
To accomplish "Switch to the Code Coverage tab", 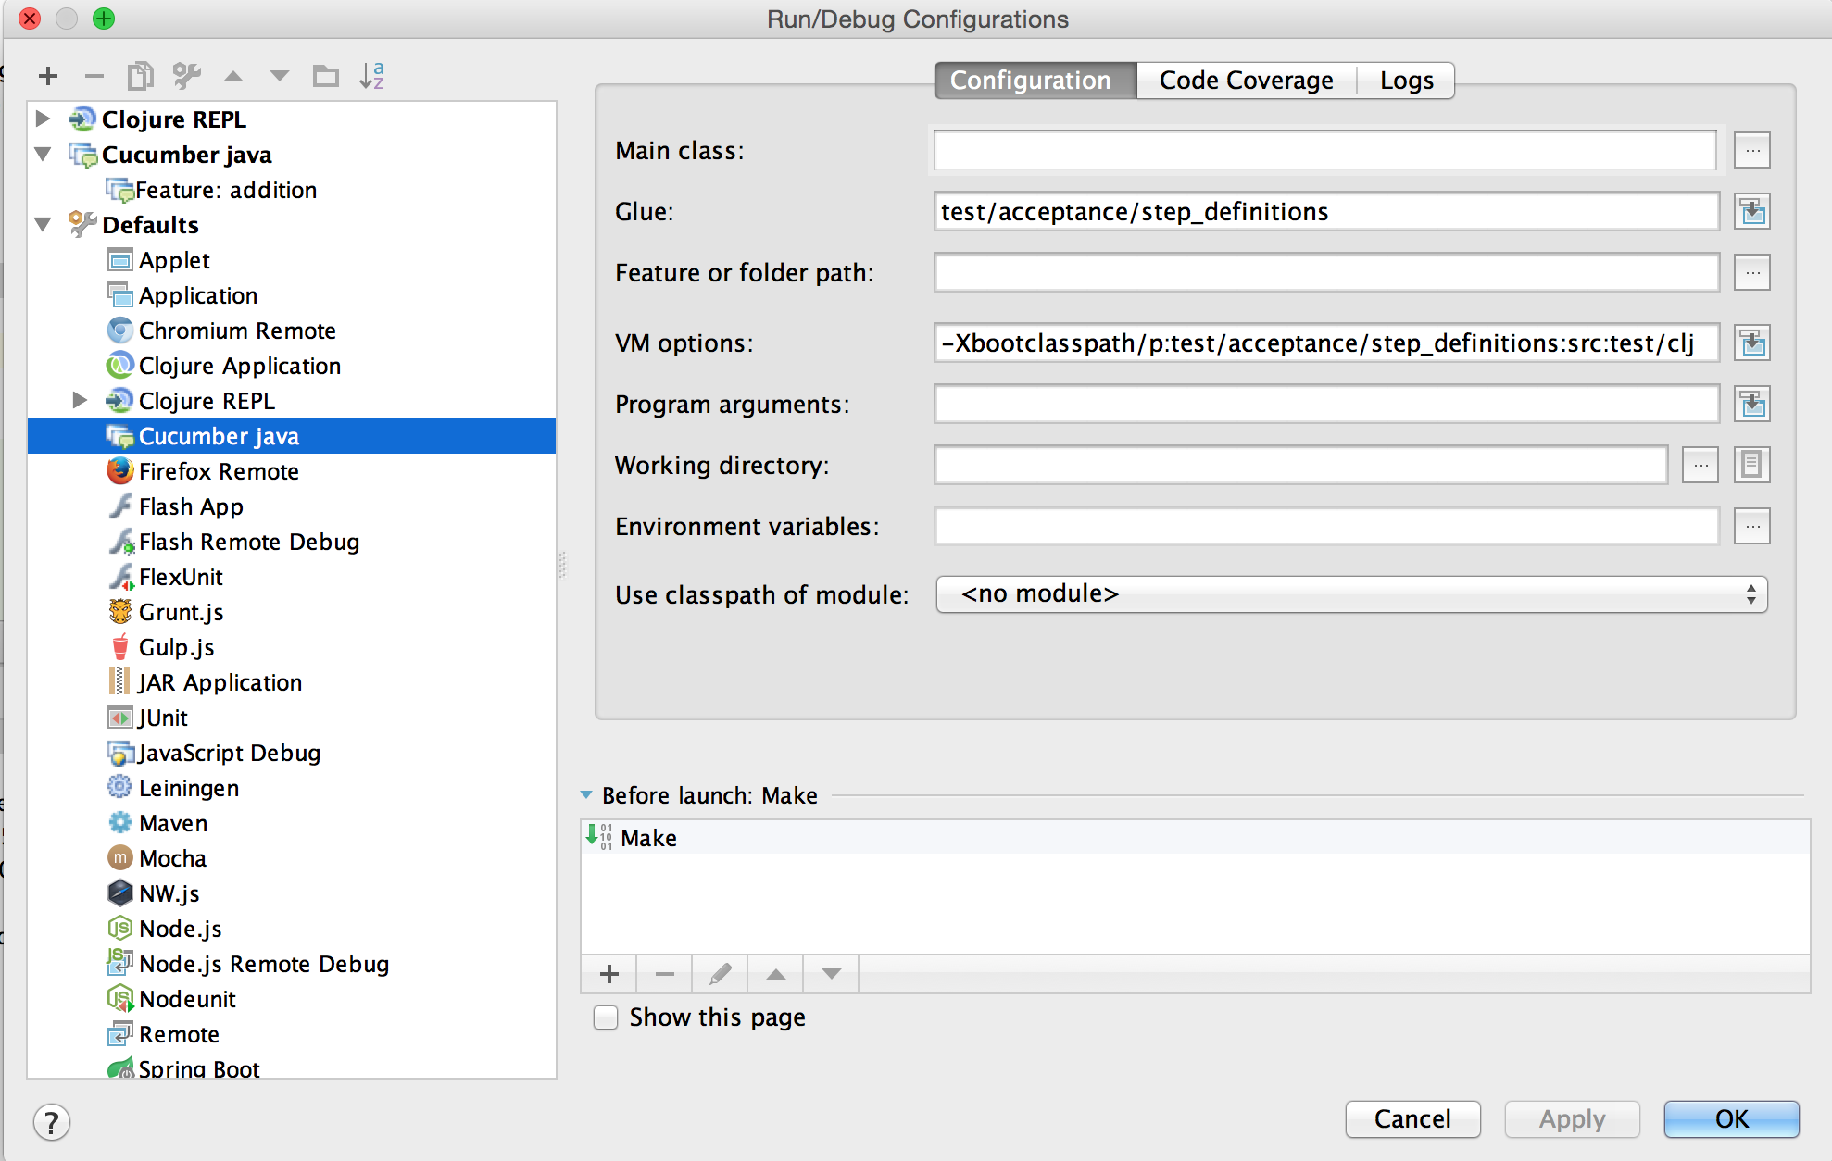I will 1240,80.
